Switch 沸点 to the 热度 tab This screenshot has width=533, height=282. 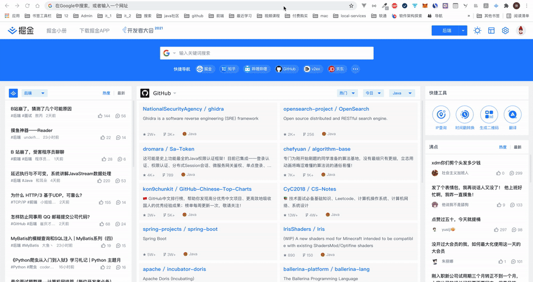[502, 147]
